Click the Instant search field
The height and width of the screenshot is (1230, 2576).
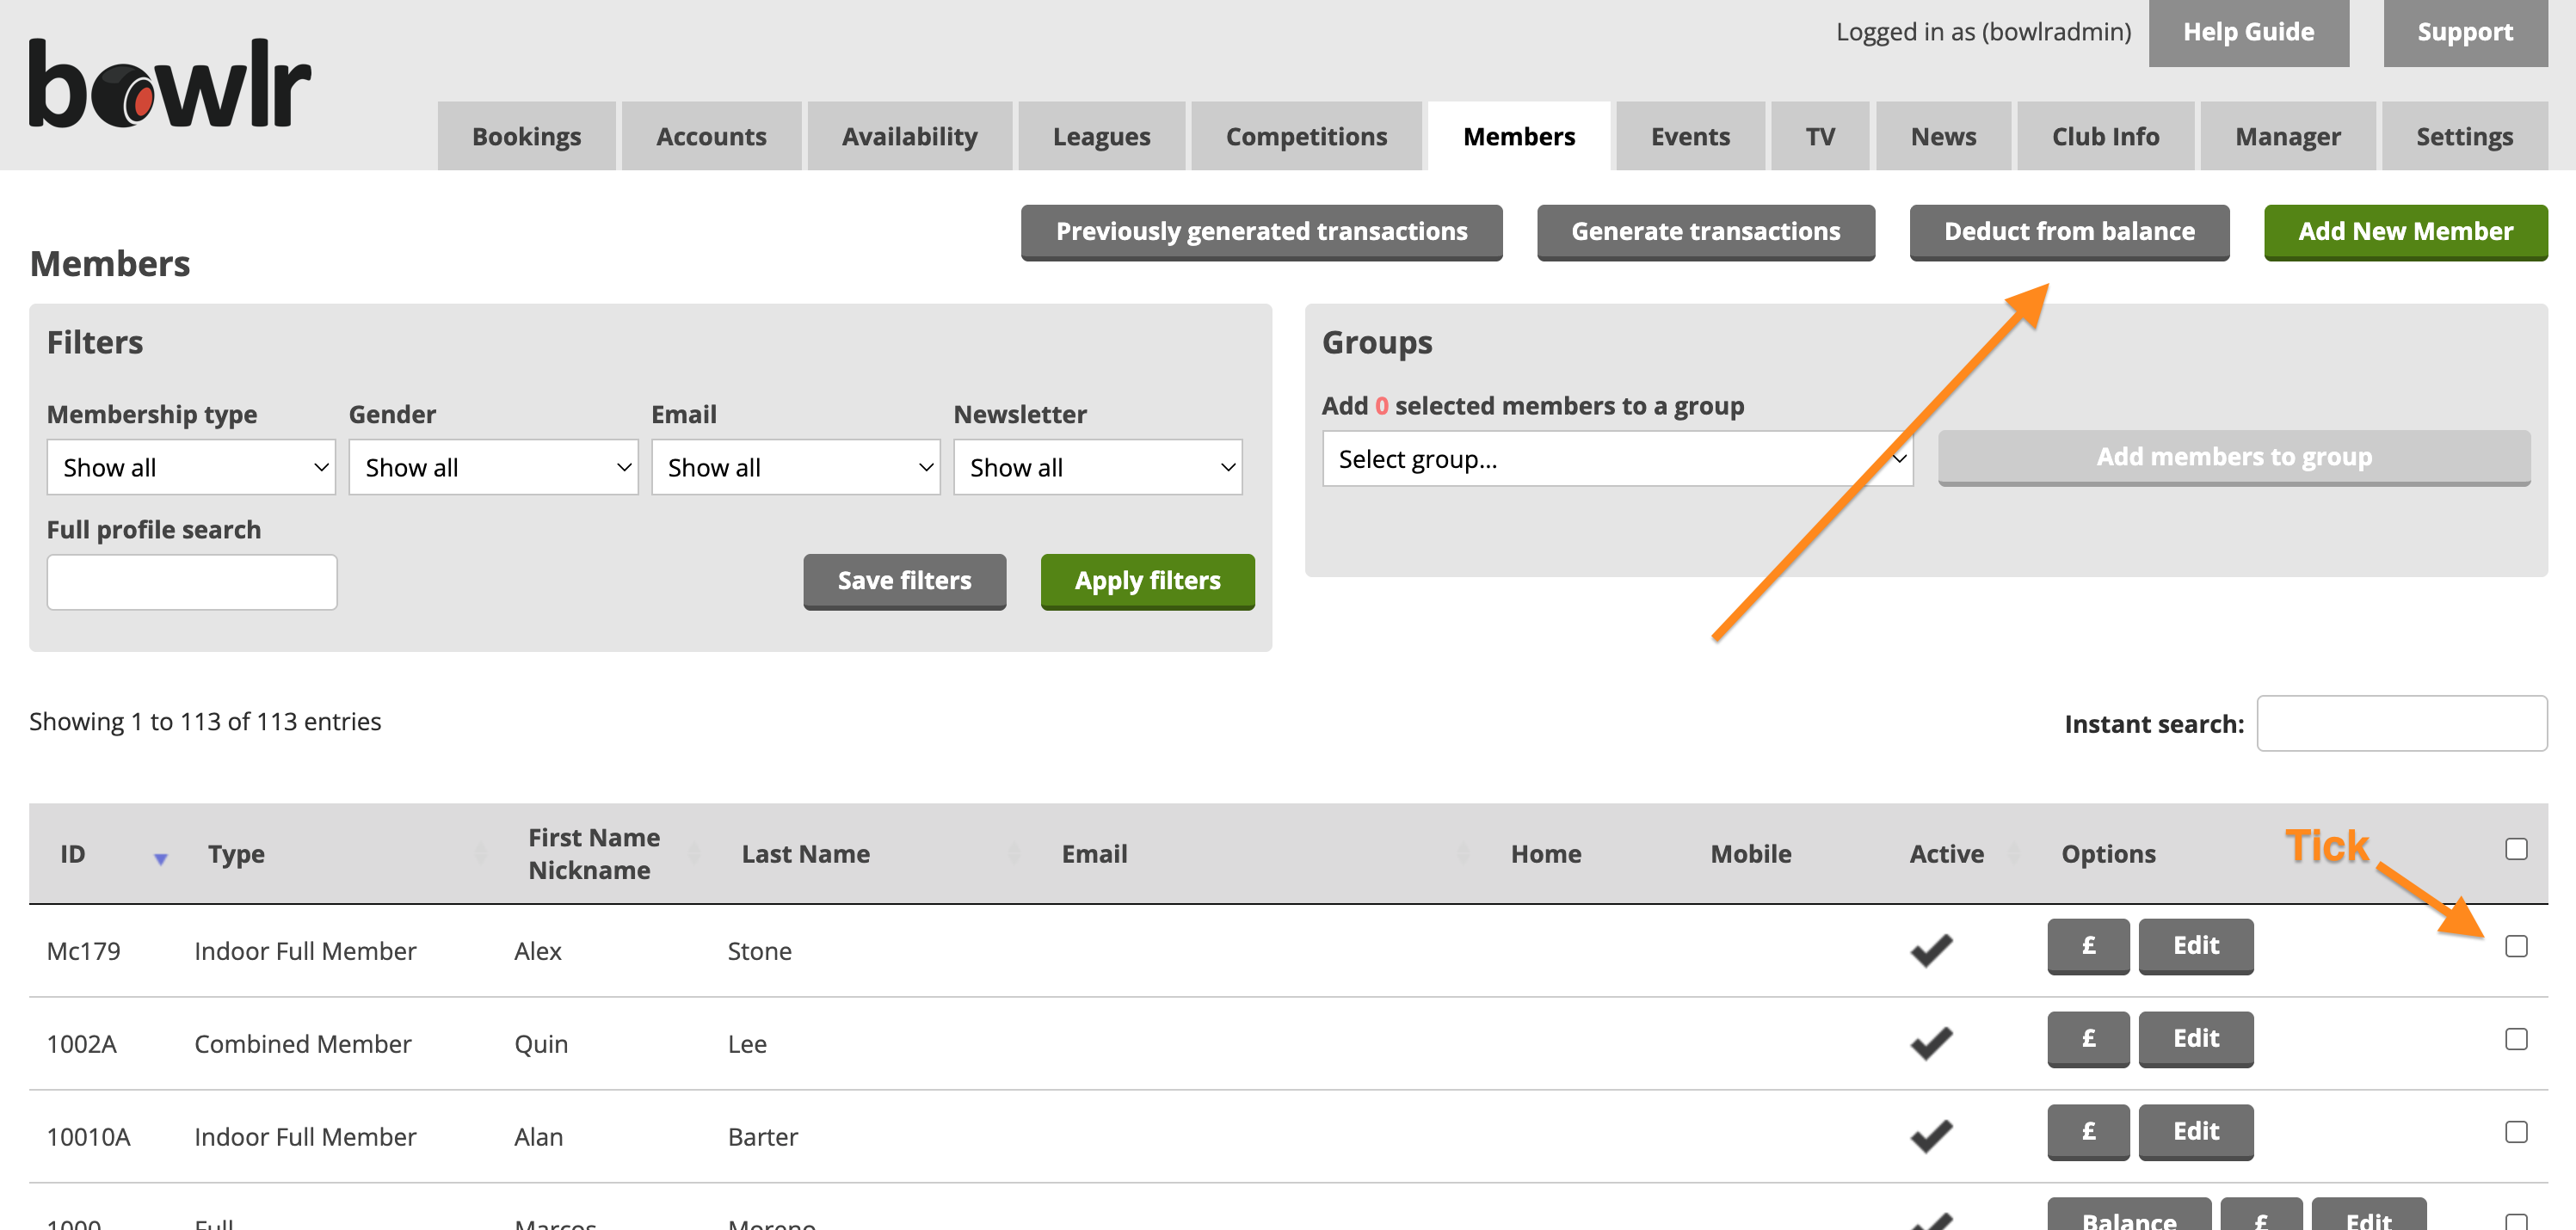2401,723
